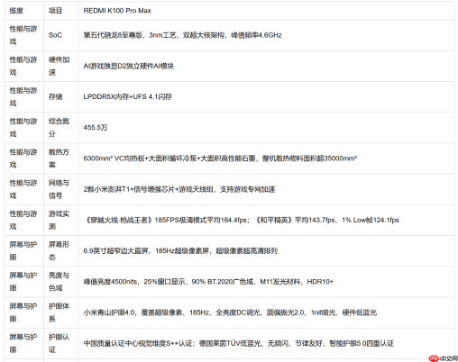
Task: Click 性能与游戏 in the 硬件加速 row
Action: pyautogui.click(x=23, y=66)
